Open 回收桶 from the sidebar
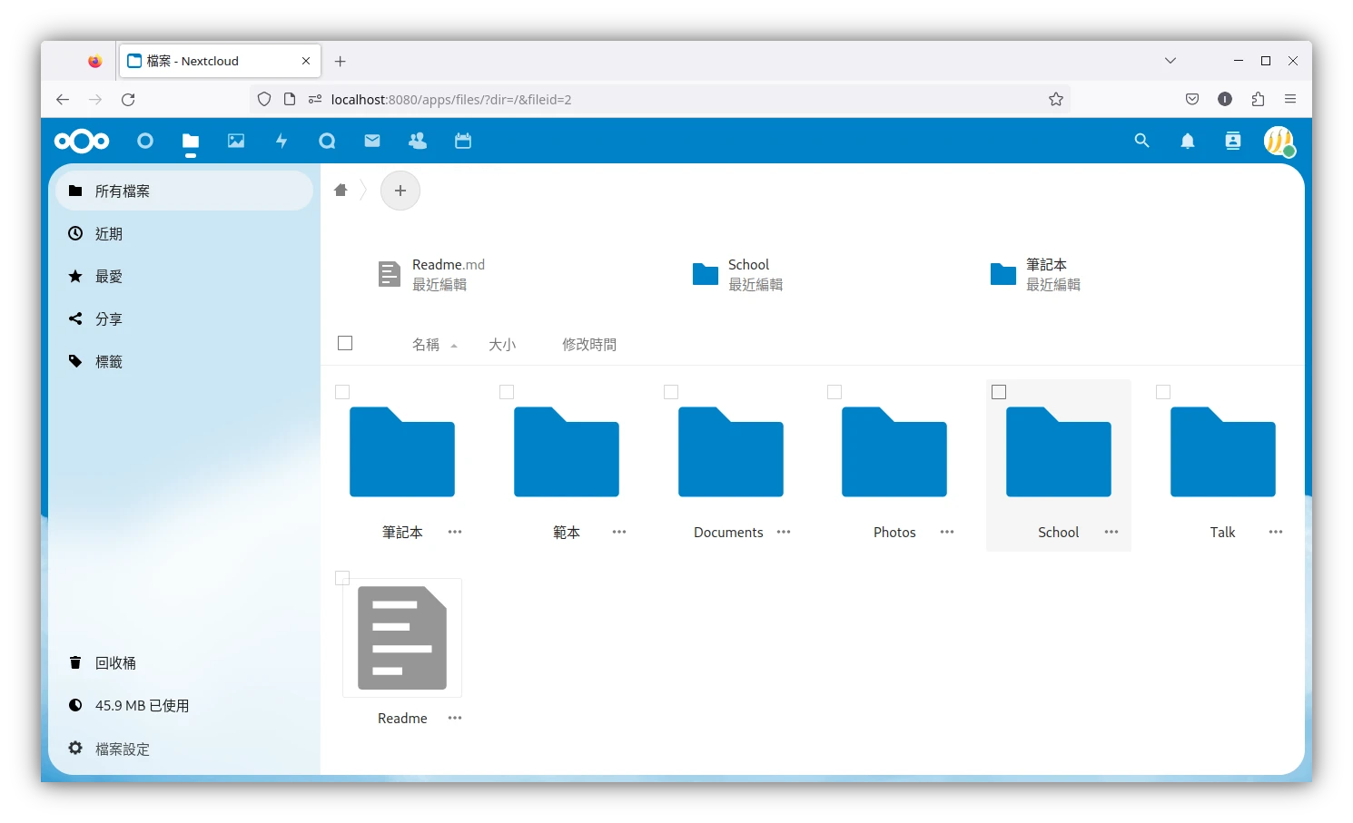This screenshot has width=1353, height=823. click(115, 662)
